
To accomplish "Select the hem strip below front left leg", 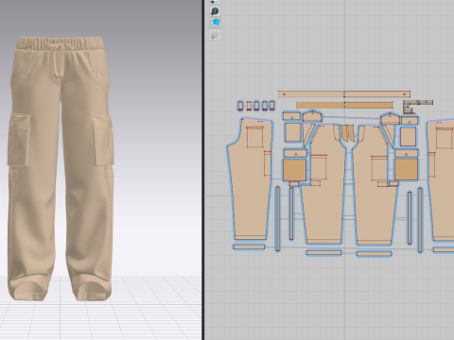I will tap(324, 253).
